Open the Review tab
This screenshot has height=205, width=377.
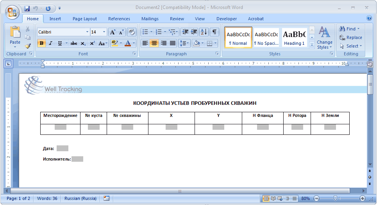click(177, 19)
